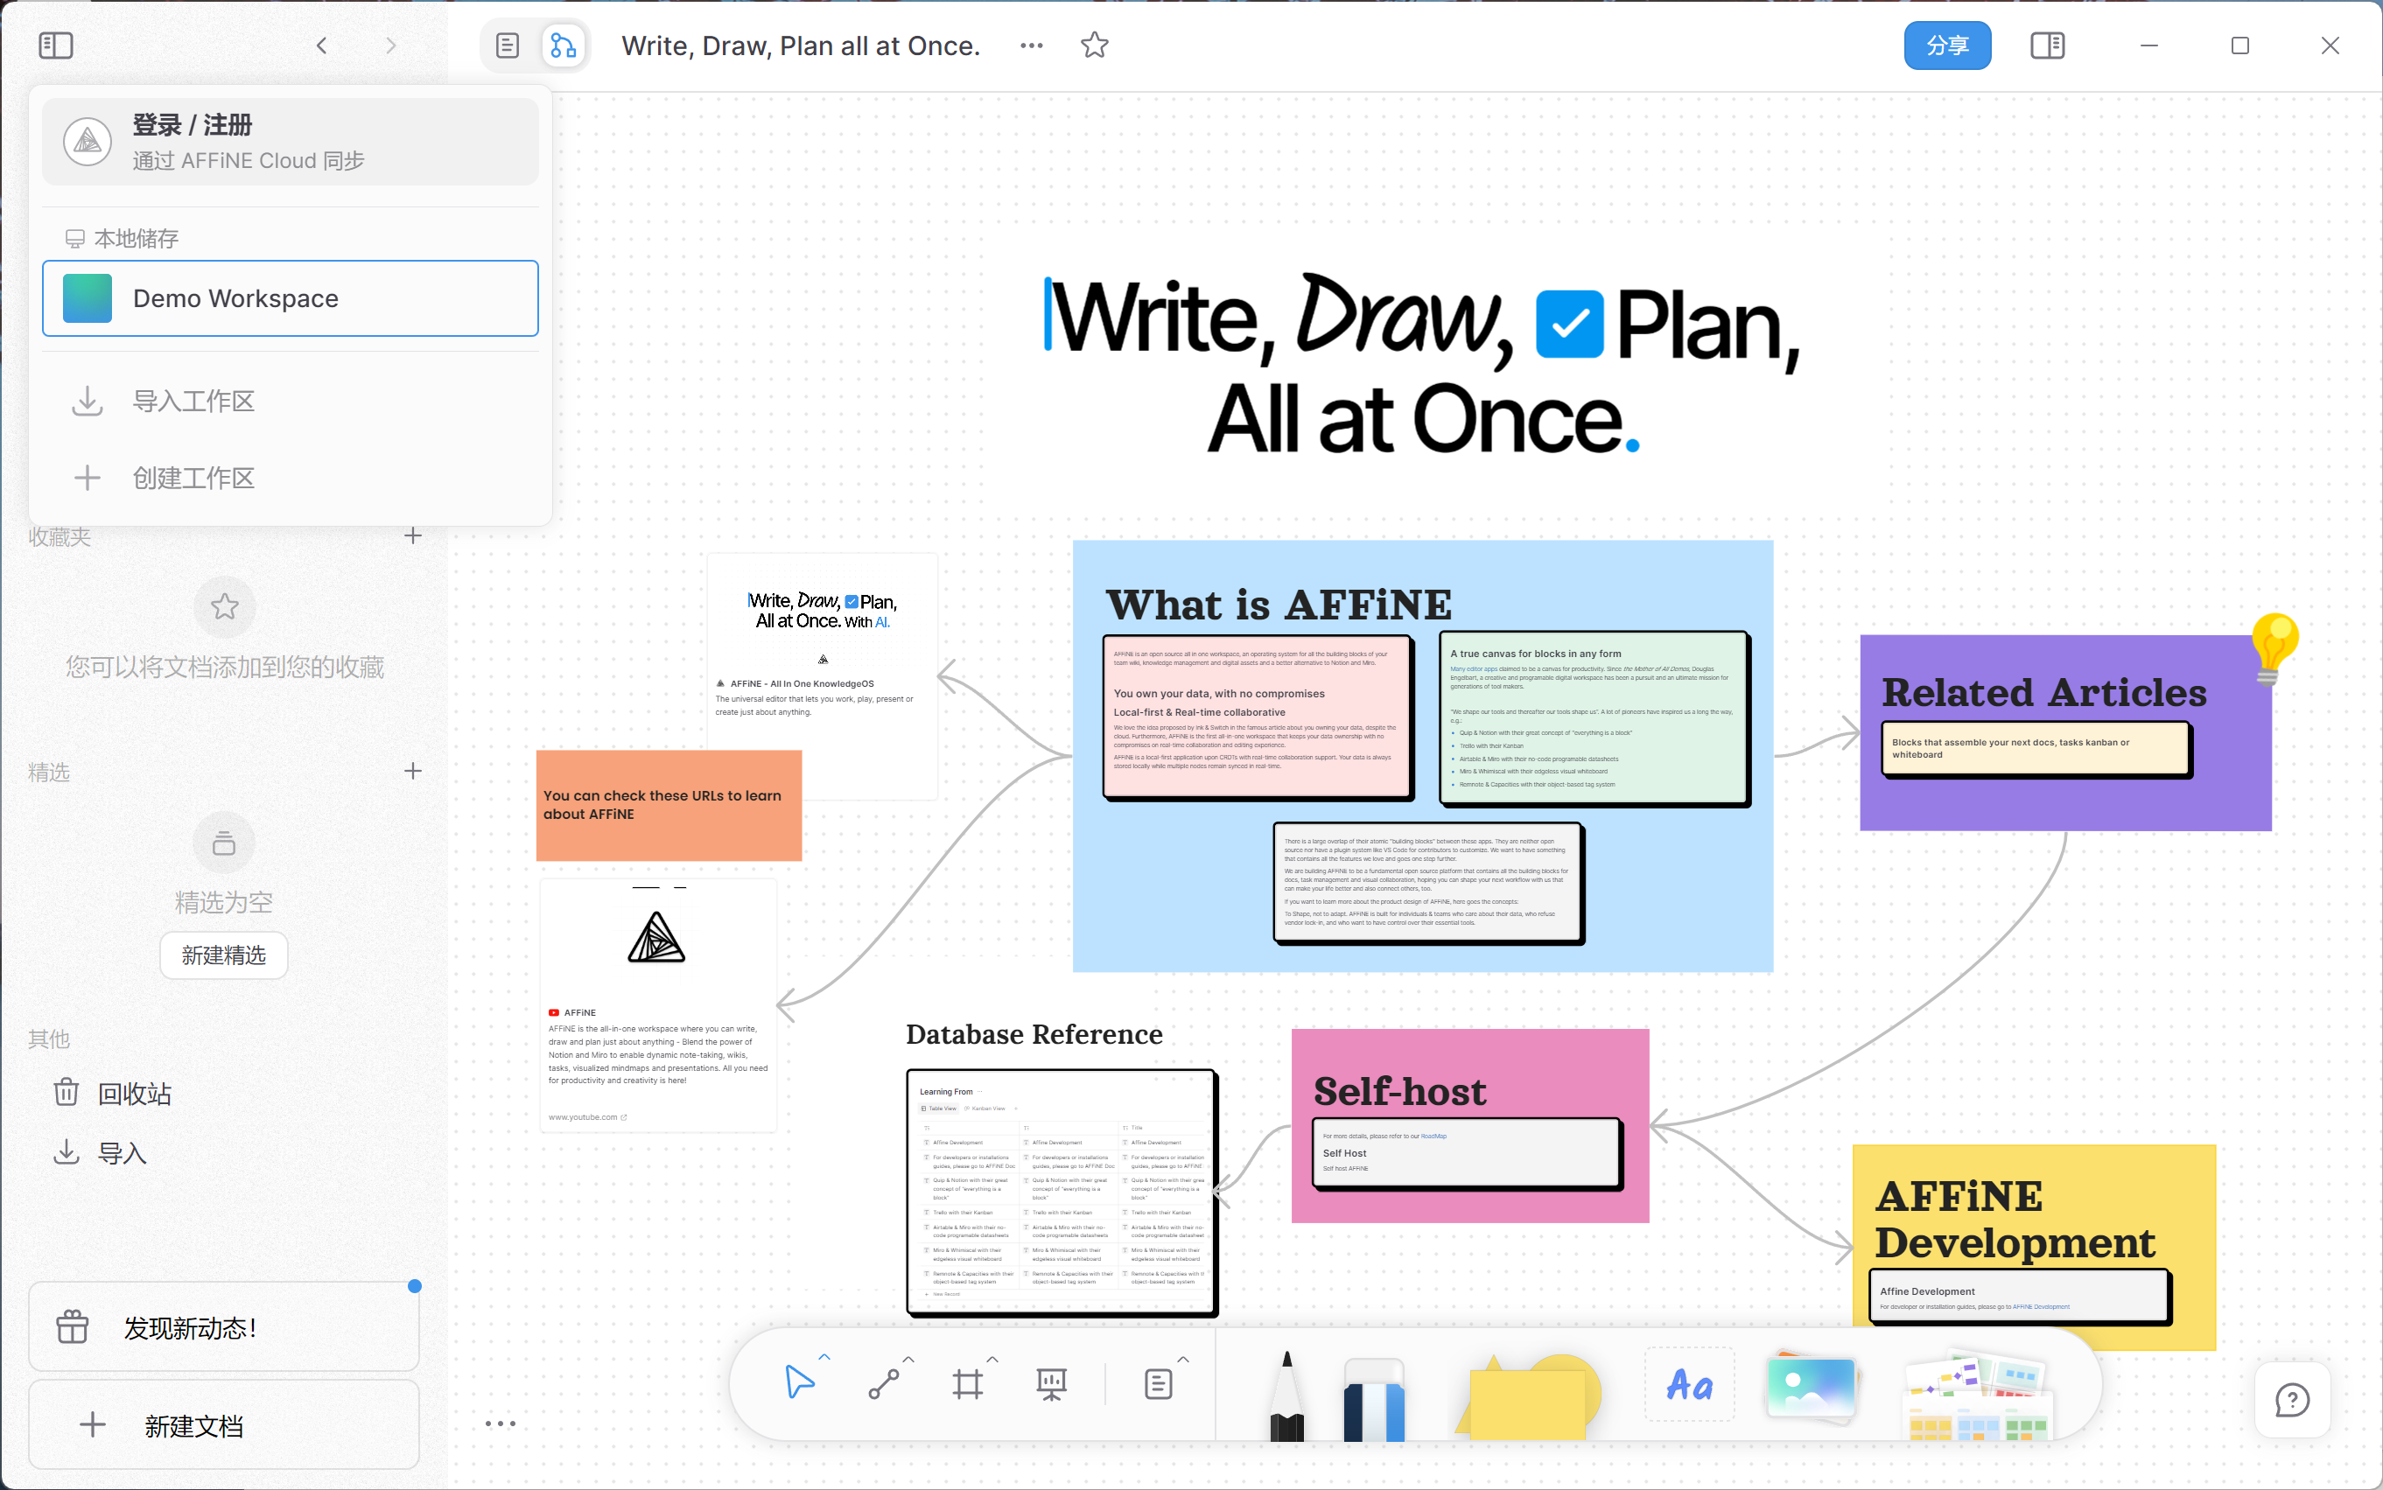Switch to edgeless mode icon
Image resolution: width=2383 pixels, height=1490 pixels.
coord(563,45)
